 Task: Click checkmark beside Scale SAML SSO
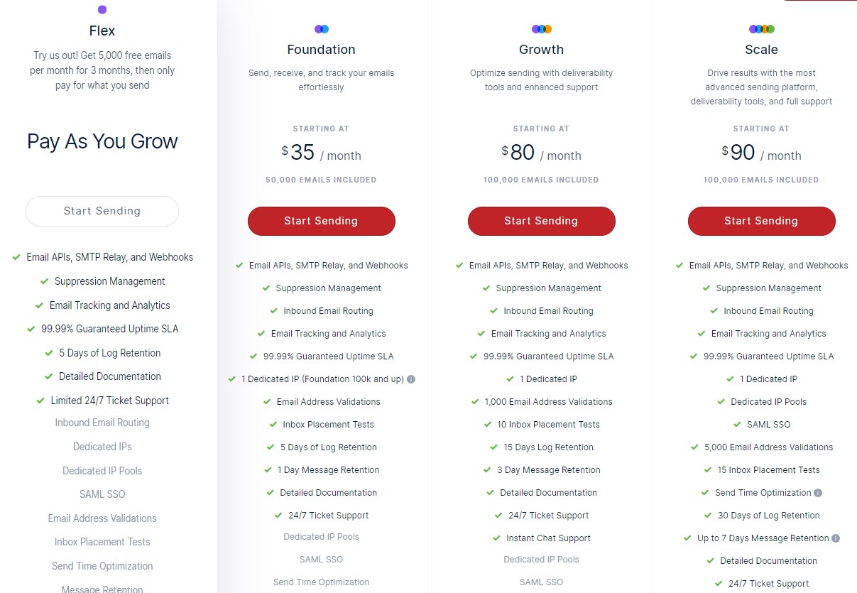pos(737,425)
